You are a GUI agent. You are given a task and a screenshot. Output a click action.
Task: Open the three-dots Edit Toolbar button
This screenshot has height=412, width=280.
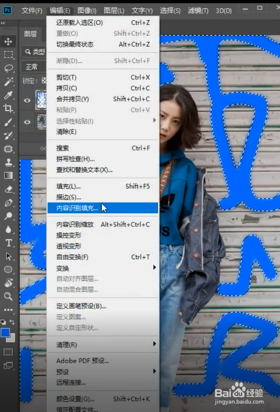pos(8,310)
